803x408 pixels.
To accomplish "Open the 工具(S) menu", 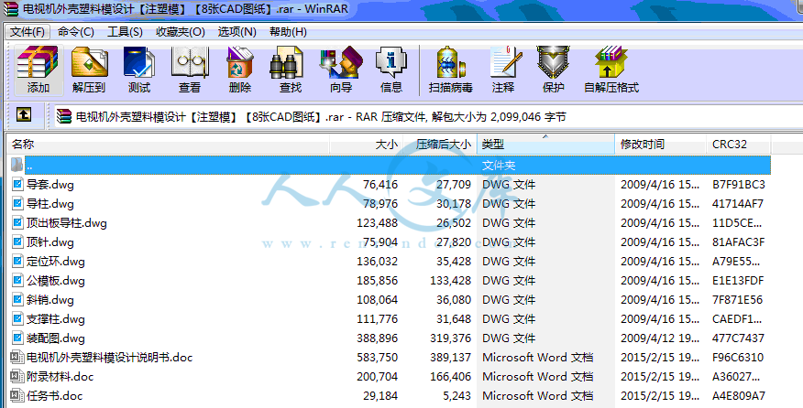I will [125, 32].
